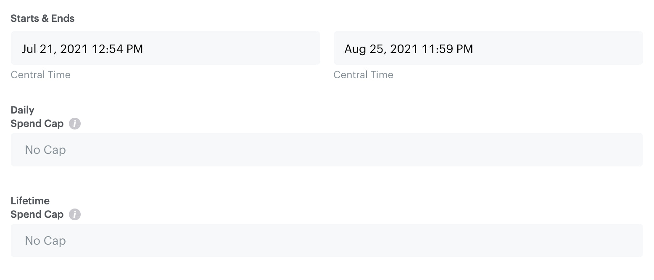Click the Lifetime Spend Cap info icon
The height and width of the screenshot is (280, 654).
[75, 214]
